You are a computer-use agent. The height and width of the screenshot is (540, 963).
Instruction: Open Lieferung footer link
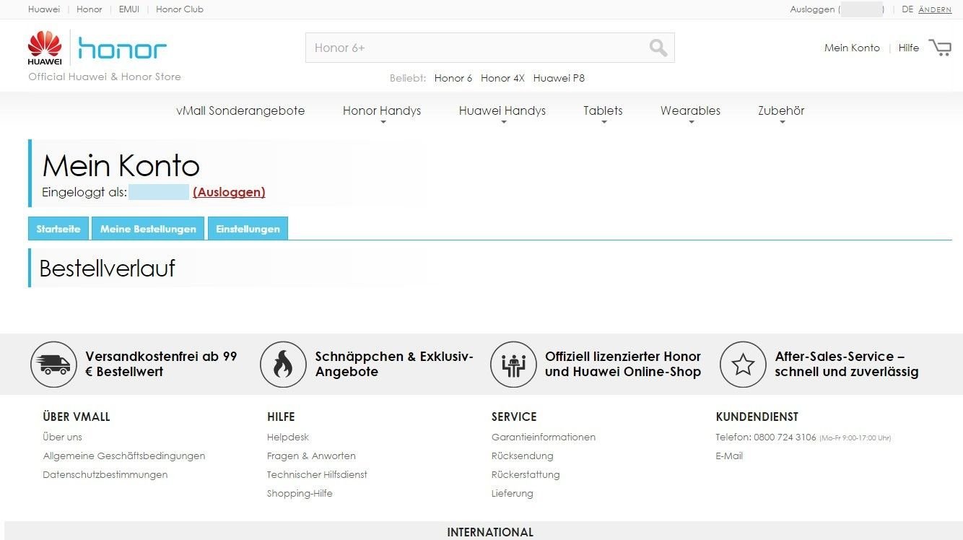point(513,493)
